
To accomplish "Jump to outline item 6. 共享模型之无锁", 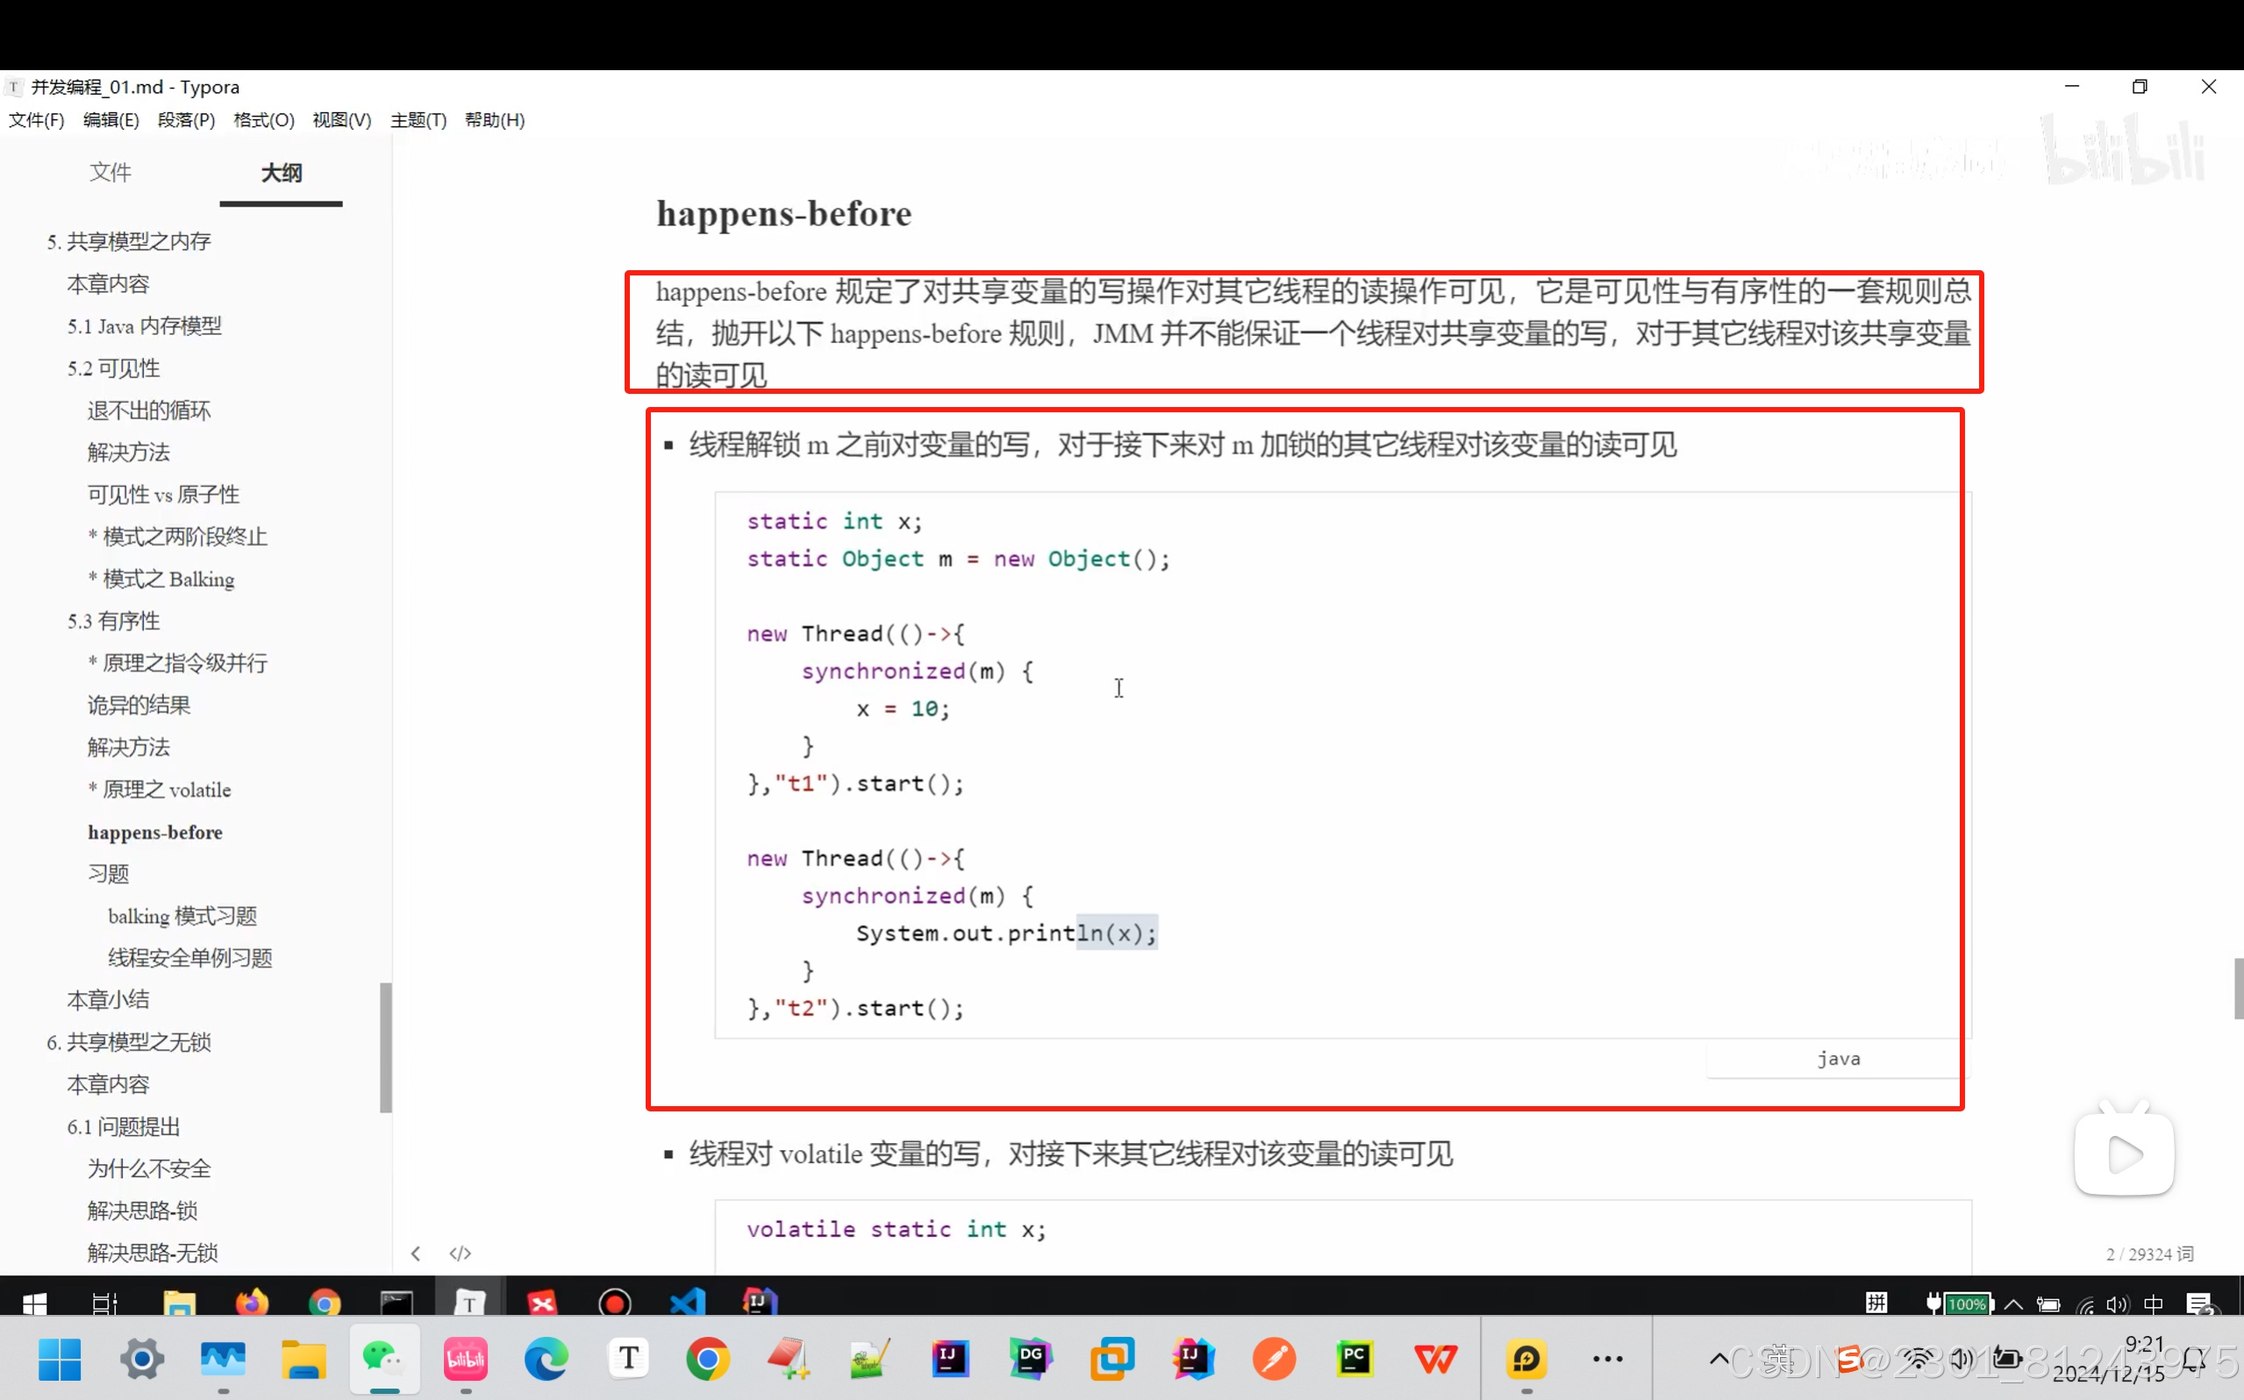I will 129,1042.
